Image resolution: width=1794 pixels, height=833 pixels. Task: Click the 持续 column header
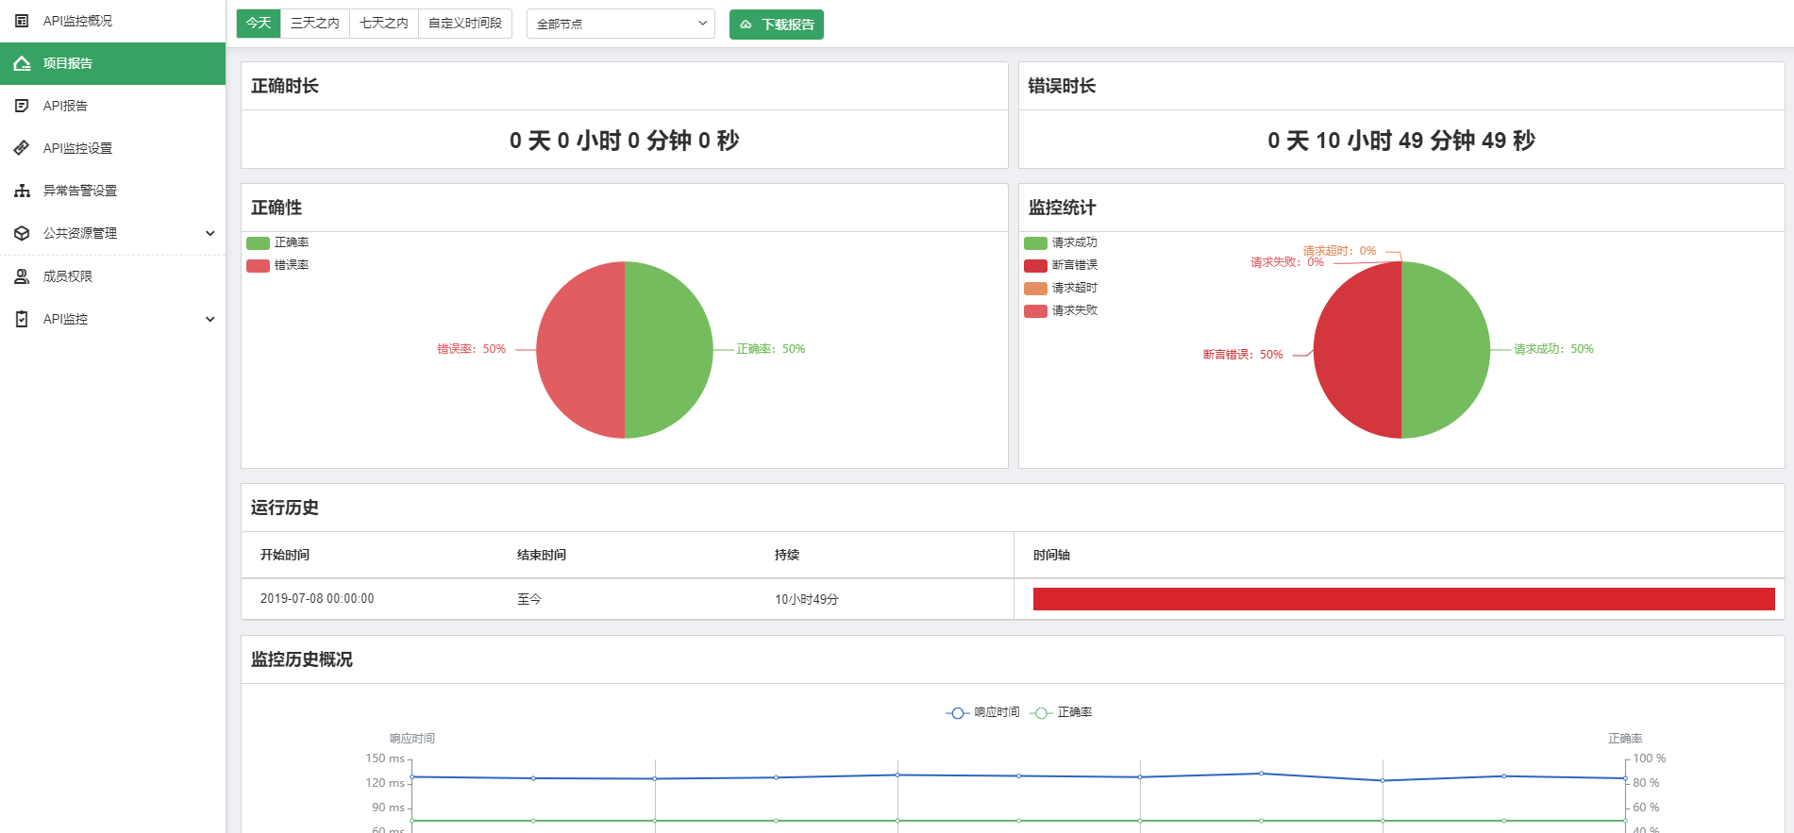[787, 555]
